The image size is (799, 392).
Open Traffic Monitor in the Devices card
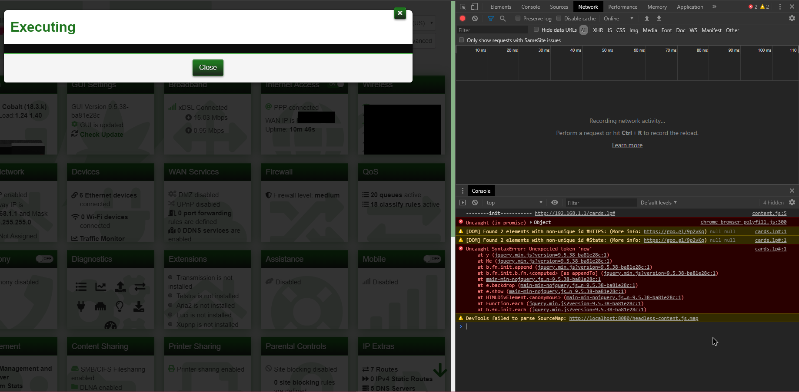click(98, 238)
